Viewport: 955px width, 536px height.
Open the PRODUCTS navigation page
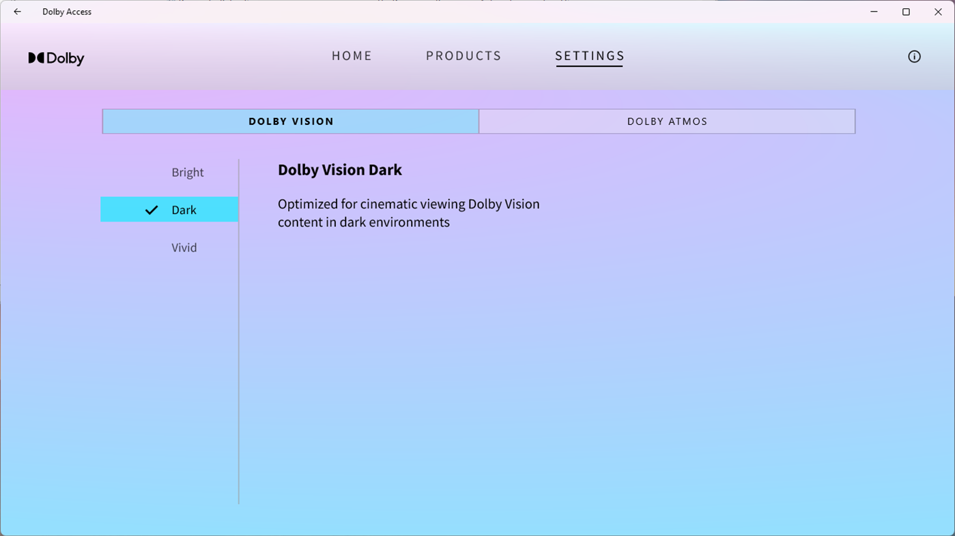tap(464, 56)
